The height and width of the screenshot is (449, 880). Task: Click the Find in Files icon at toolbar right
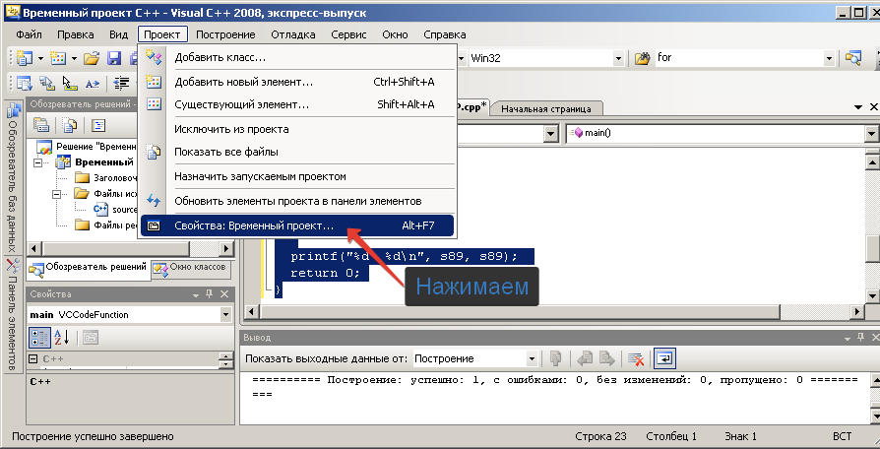pos(853,57)
